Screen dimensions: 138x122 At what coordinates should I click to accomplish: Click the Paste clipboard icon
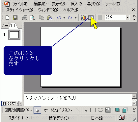click(49, 18)
